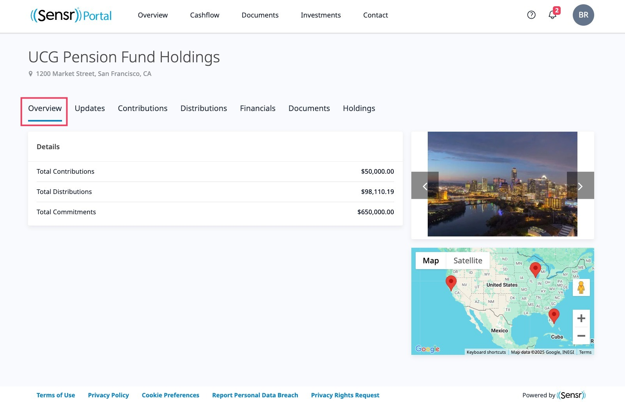Open Cashflow in the top navigation
The height and width of the screenshot is (402, 625).
click(x=205, y=15)
